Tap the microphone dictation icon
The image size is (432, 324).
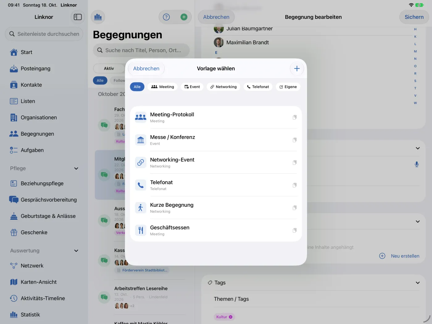click(417, 164)
